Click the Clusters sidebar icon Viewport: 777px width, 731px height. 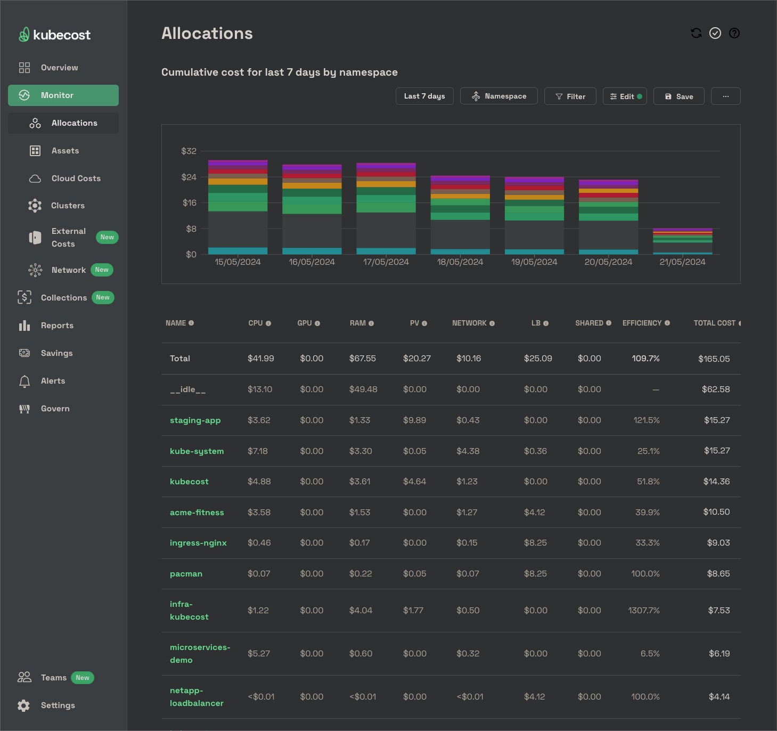(x=35, y=206)
